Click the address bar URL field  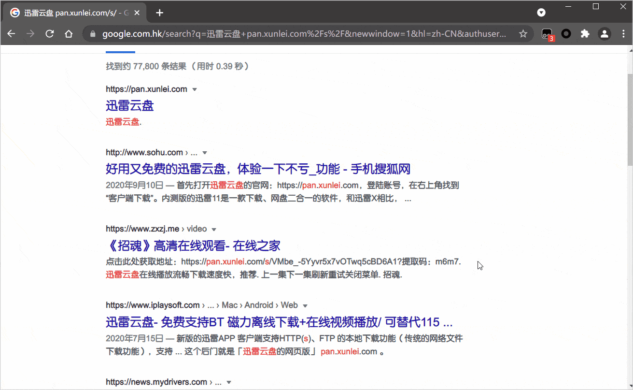pyautogui.click(x=304, y=34)
